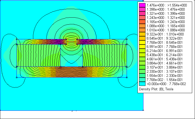Select the legend text '1.243e+000 : 1.321e+000'
Image resolution: width=195 pixels, height=119 pixels.
coord(166,18)
